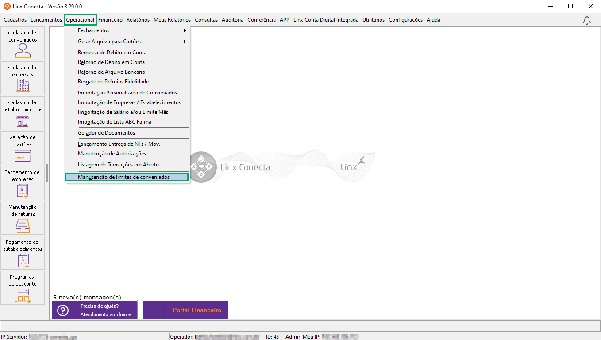
Task: Maximize the Linx Conecta window
Action: coord(570,6)
